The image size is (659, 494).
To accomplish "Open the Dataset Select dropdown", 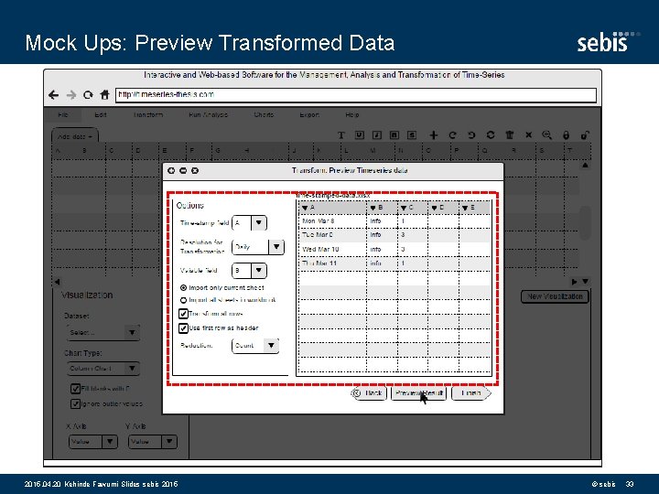I will pos(103,332).
